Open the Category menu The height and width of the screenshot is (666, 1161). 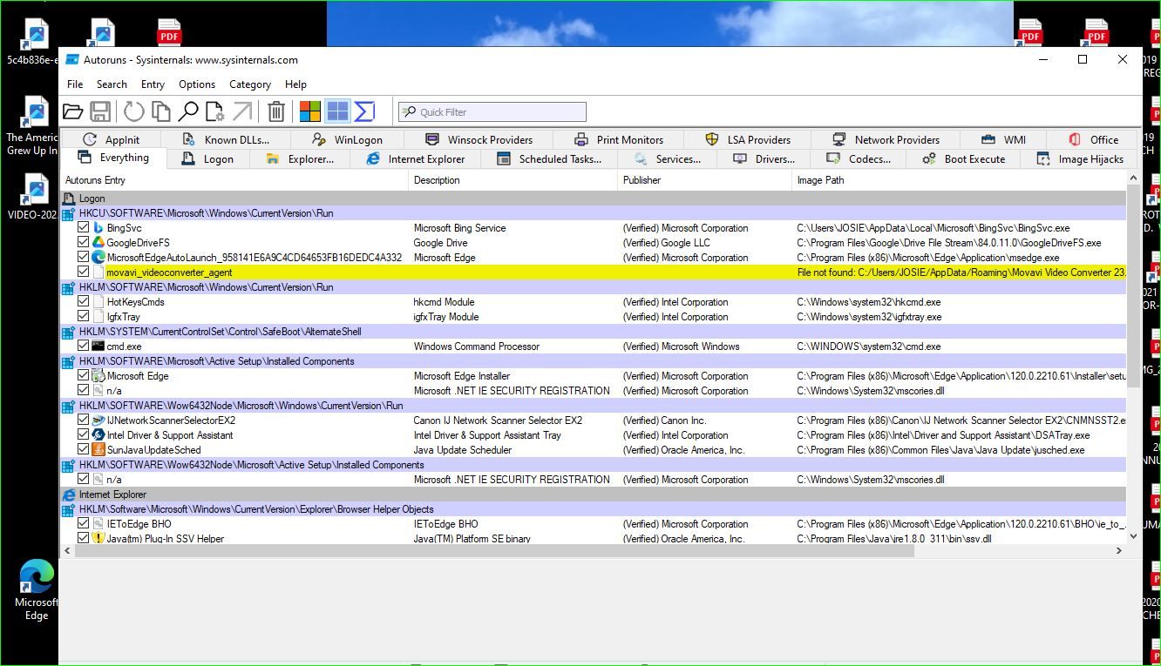point(249,84)
